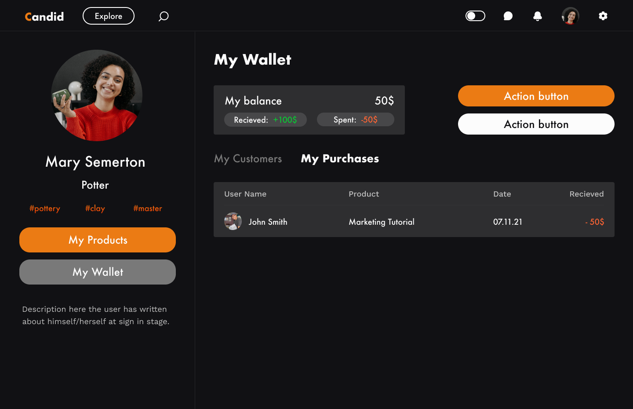Open My Products from sidebar
The width and height of the screenshot is (633, 409).
[x=98, y=240]
